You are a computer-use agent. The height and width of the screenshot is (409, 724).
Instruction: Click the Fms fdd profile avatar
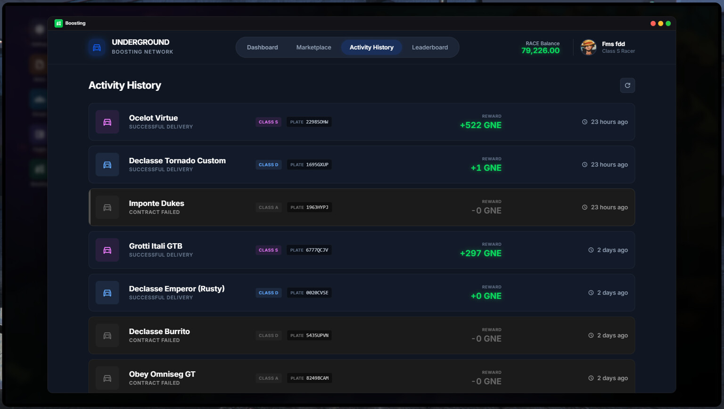pos(588,47)
